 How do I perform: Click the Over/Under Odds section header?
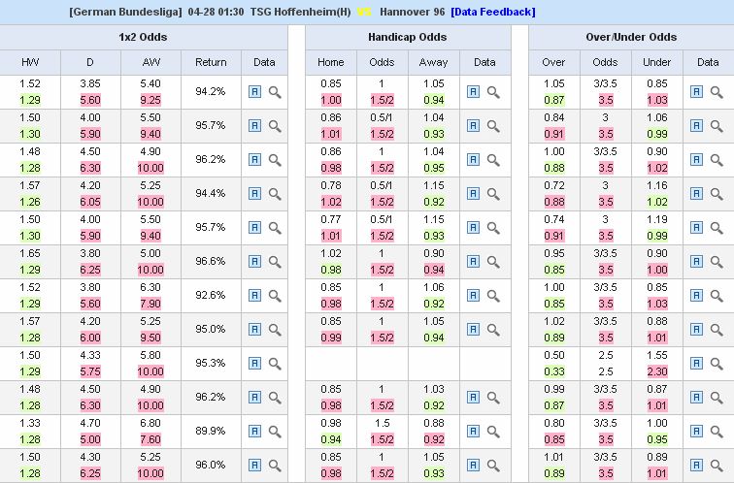point(631,37)
